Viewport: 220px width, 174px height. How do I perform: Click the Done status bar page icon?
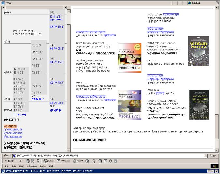(3, 3)
